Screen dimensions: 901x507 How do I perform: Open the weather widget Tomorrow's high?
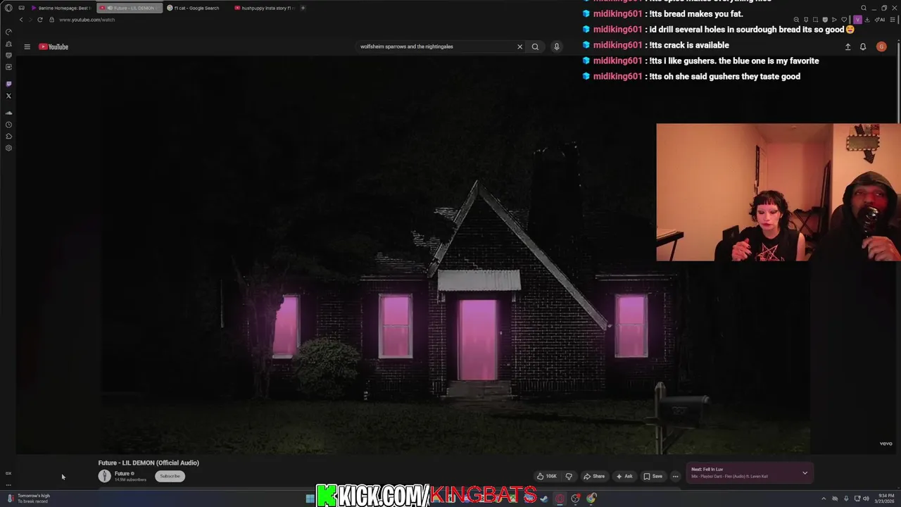[28, 499]
